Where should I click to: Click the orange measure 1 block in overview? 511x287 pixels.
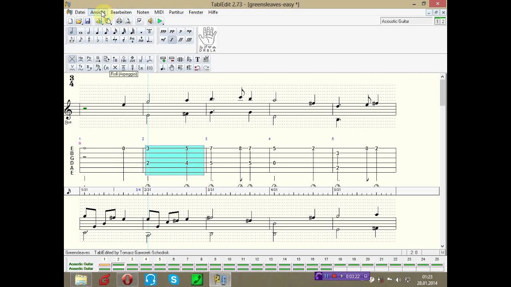105,265
